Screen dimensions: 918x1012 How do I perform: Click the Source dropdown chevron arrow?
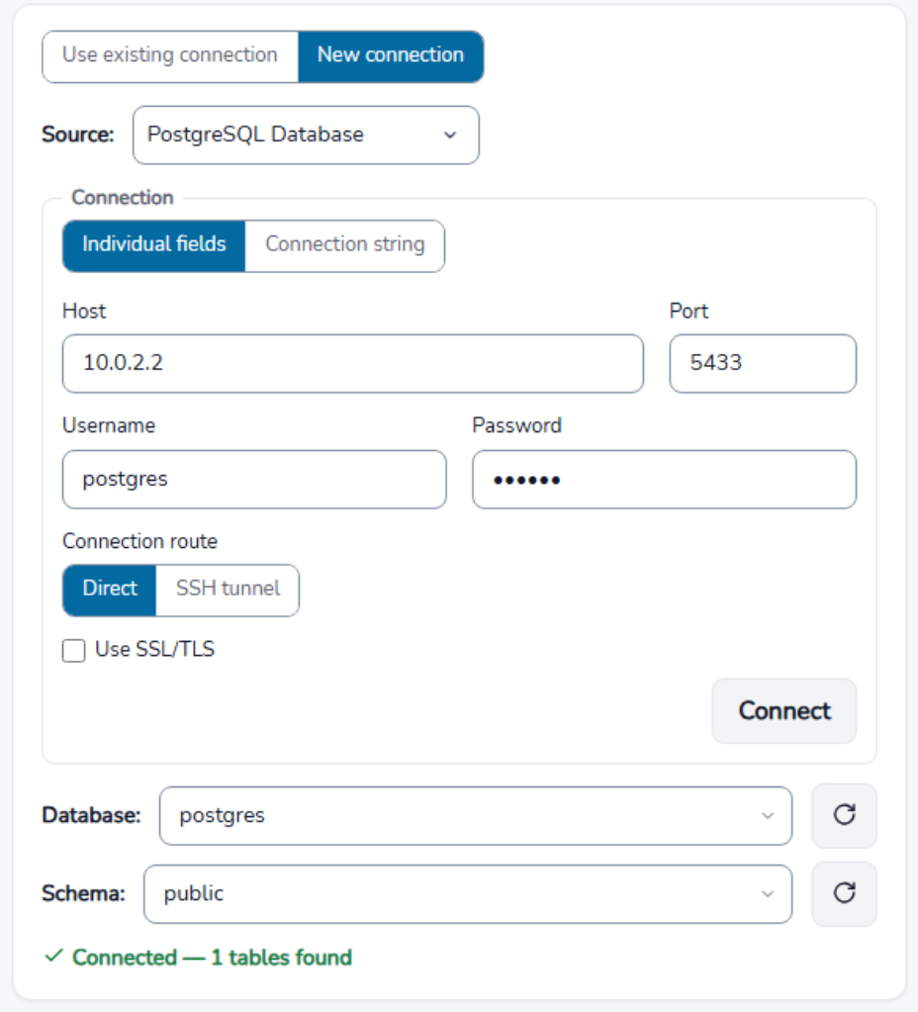coord(450,135)
